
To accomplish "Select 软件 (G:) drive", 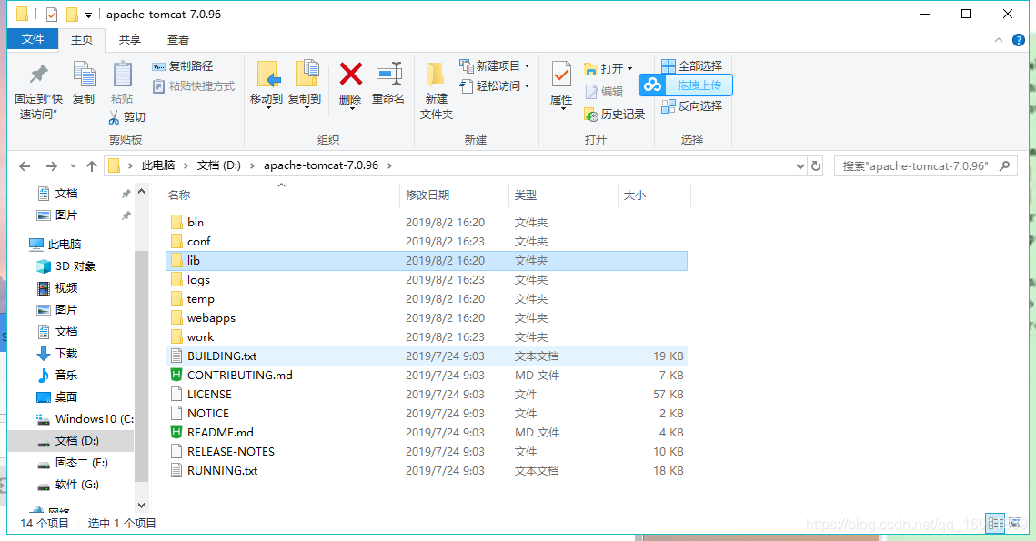I will pyautogui.click(x=67, y=485).
